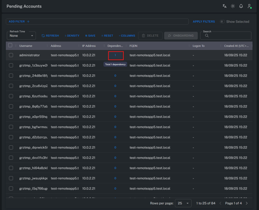Toggle the Show Selected switch
Screen dimensions: 259x210
tap(222, 21)
